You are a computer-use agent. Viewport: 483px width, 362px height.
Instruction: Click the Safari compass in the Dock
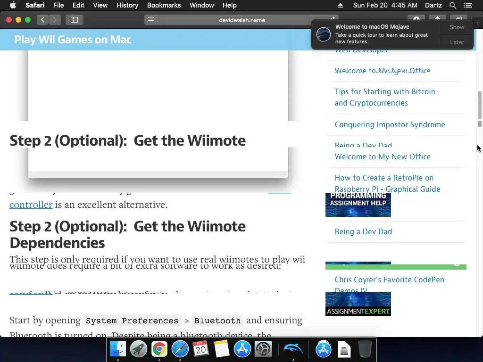click(180, 349)
